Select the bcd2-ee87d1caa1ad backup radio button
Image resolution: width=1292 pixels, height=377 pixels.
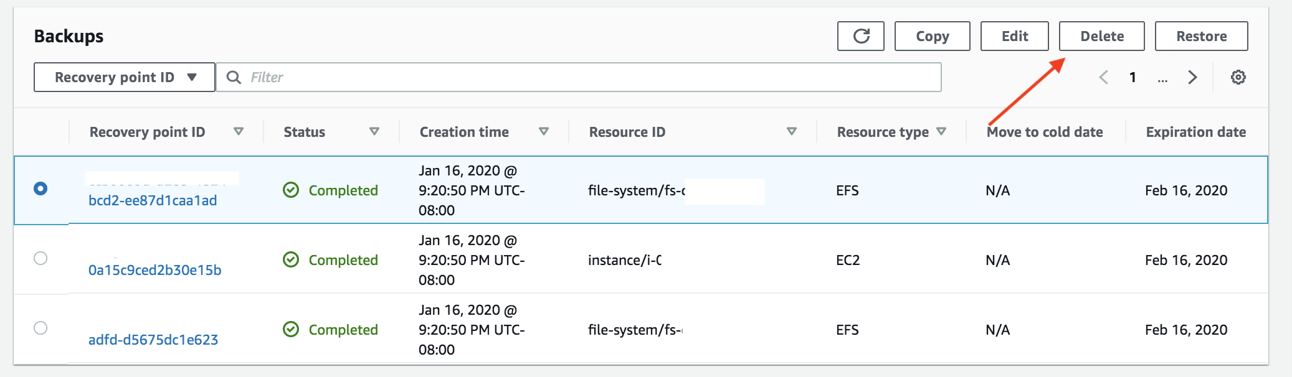point(40,188)
